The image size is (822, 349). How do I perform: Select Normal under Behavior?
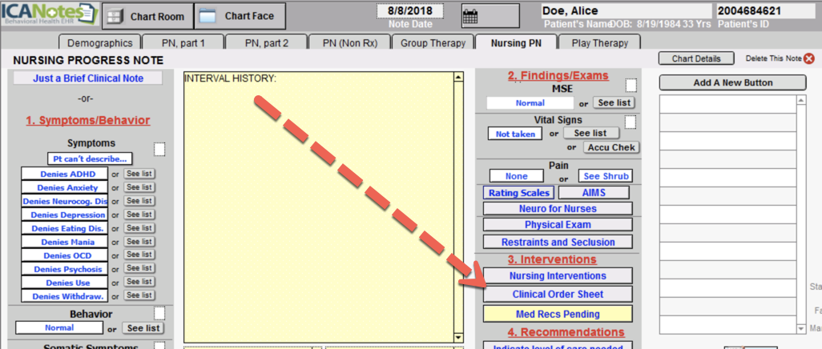click(x=59, y=327)
